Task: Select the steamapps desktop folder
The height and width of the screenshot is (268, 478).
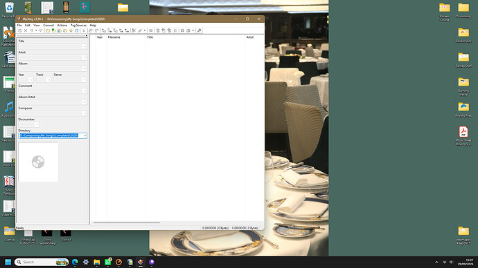Action: [x=463, y=235]
